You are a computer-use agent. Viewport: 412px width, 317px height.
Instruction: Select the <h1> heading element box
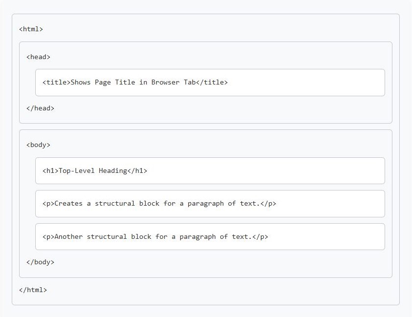click(x=209, y=170)
